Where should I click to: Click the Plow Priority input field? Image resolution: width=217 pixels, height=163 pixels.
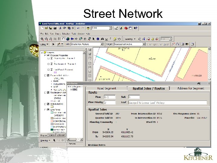110,103
